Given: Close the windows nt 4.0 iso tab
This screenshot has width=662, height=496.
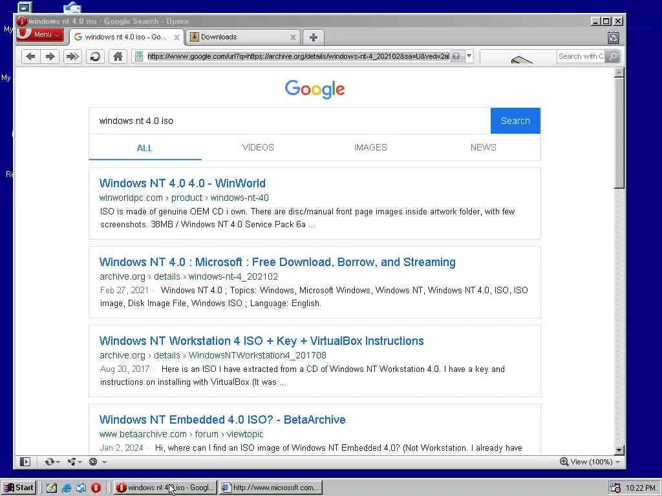Looking at the screenshot, I should (x=176, y=37).
